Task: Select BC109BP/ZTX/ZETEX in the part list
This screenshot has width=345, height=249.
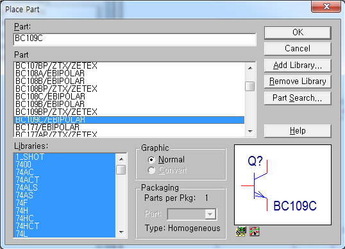Action: (129, 112)
